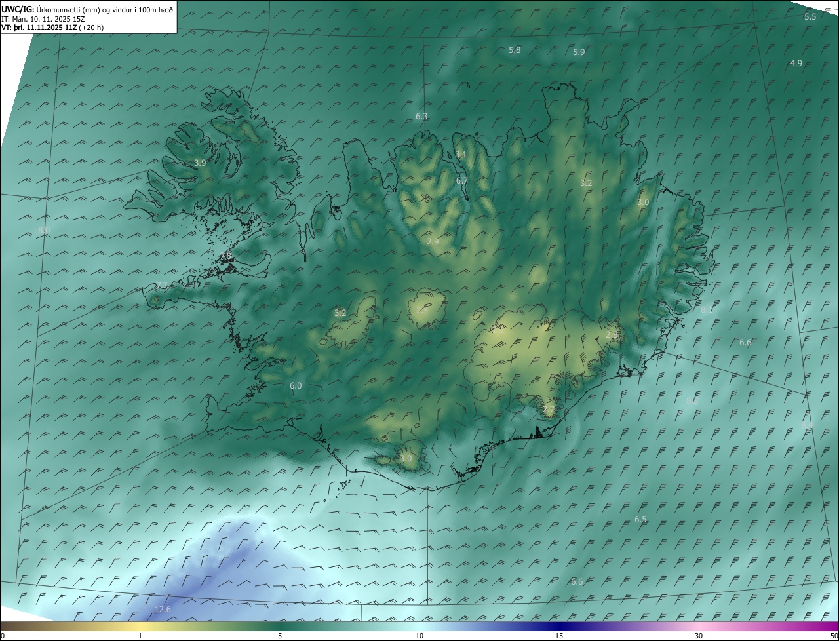Click the color scale label 30
This screenshot has height=641, width=839.
(699, 636)
